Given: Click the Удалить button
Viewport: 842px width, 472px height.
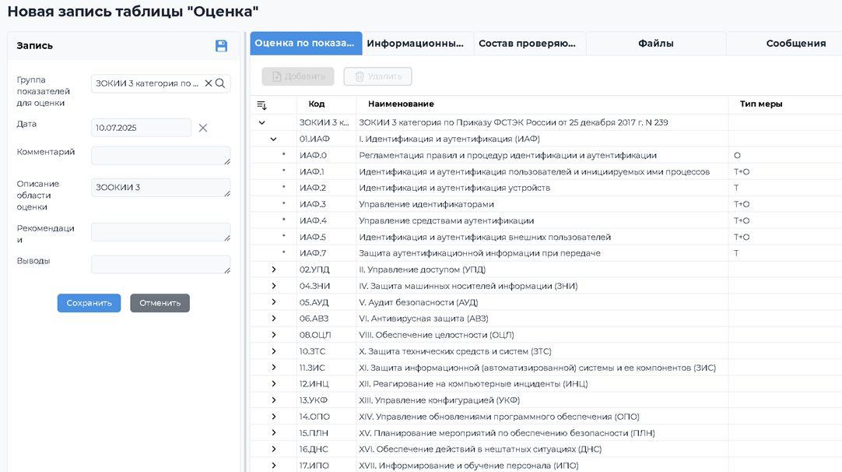Looking at the screenshot, I should [x=378, y=76].
